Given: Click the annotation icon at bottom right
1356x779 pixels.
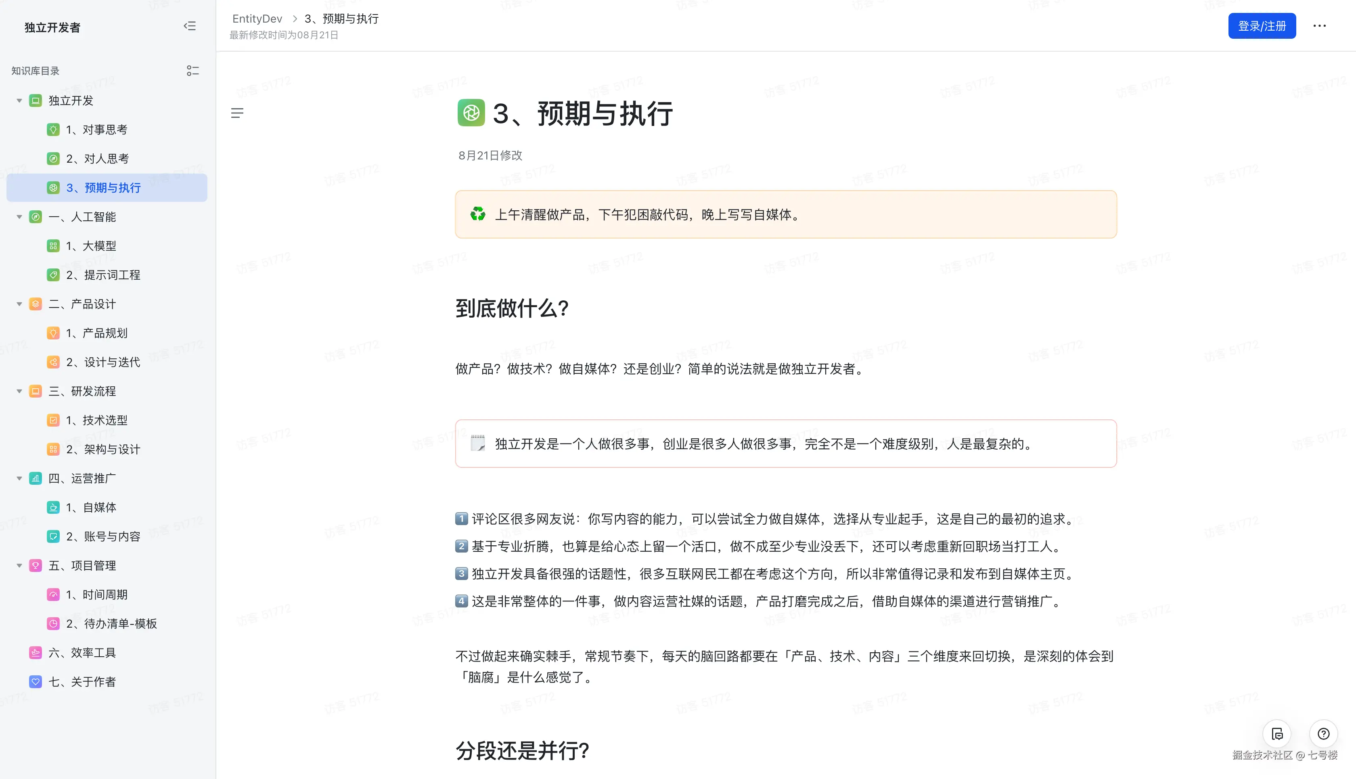Looking at the screenshot, I should point(1277,733).
